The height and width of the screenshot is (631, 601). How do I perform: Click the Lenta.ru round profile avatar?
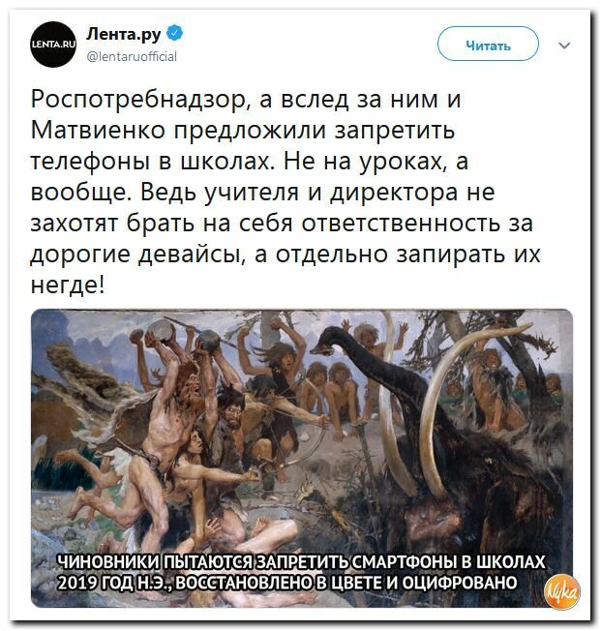click(53, 45)
